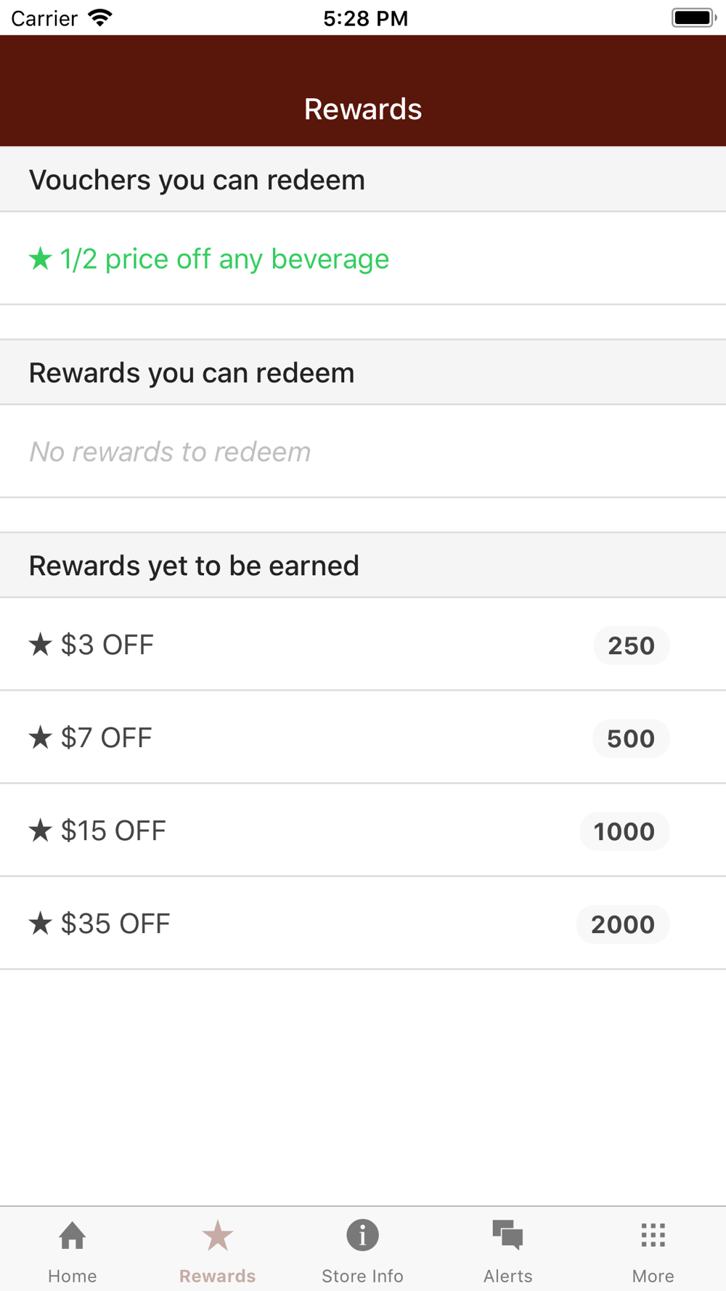Tap the 500 points badge

[631, 738]
